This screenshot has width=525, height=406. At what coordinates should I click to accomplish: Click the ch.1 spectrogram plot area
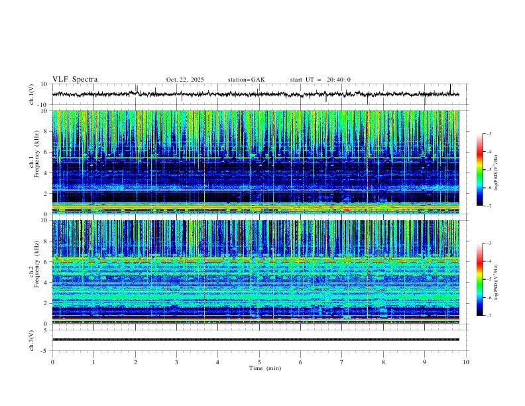(256, 162)
